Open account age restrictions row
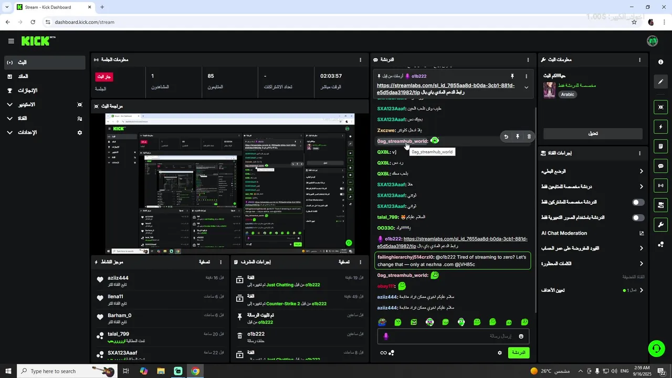The image size is (672, 378). pos(592,248)
